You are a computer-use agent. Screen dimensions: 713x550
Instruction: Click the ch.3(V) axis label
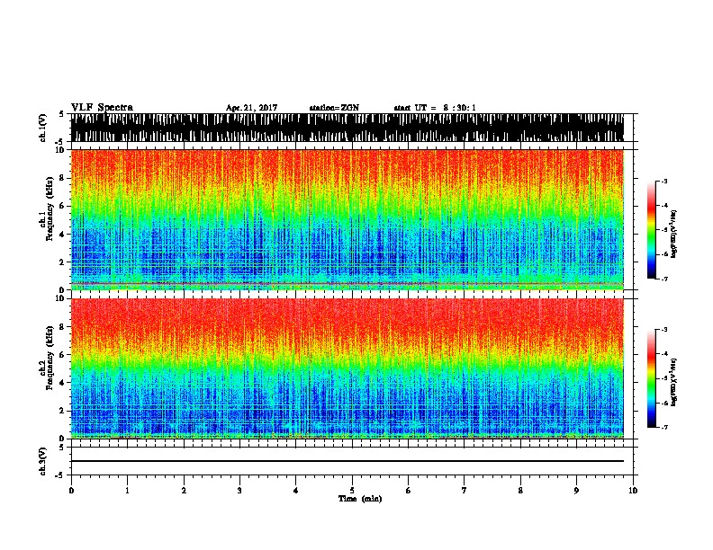coord(42,461)
